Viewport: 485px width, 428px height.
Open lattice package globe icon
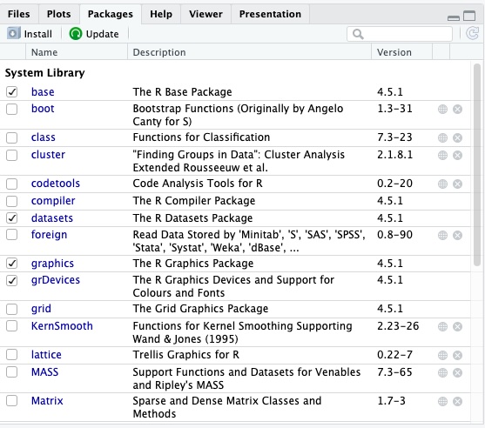point(442,356)
